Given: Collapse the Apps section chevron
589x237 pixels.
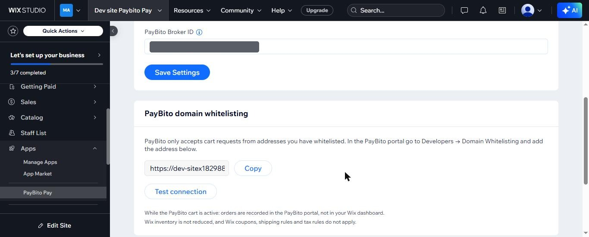Looking at the screenshot, I should pyautogui.click(x=95, y=148).
